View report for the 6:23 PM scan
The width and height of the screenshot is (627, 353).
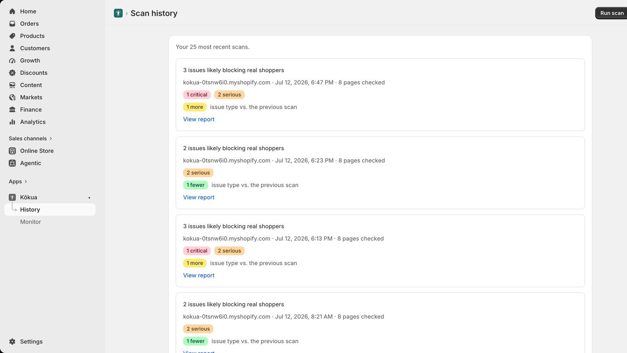point(199,197)
